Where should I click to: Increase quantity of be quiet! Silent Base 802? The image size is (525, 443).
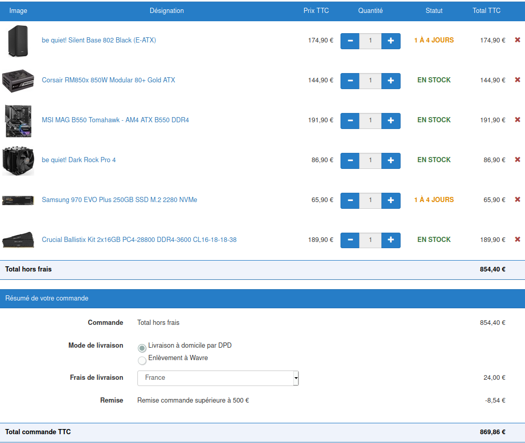click(391, 41)
